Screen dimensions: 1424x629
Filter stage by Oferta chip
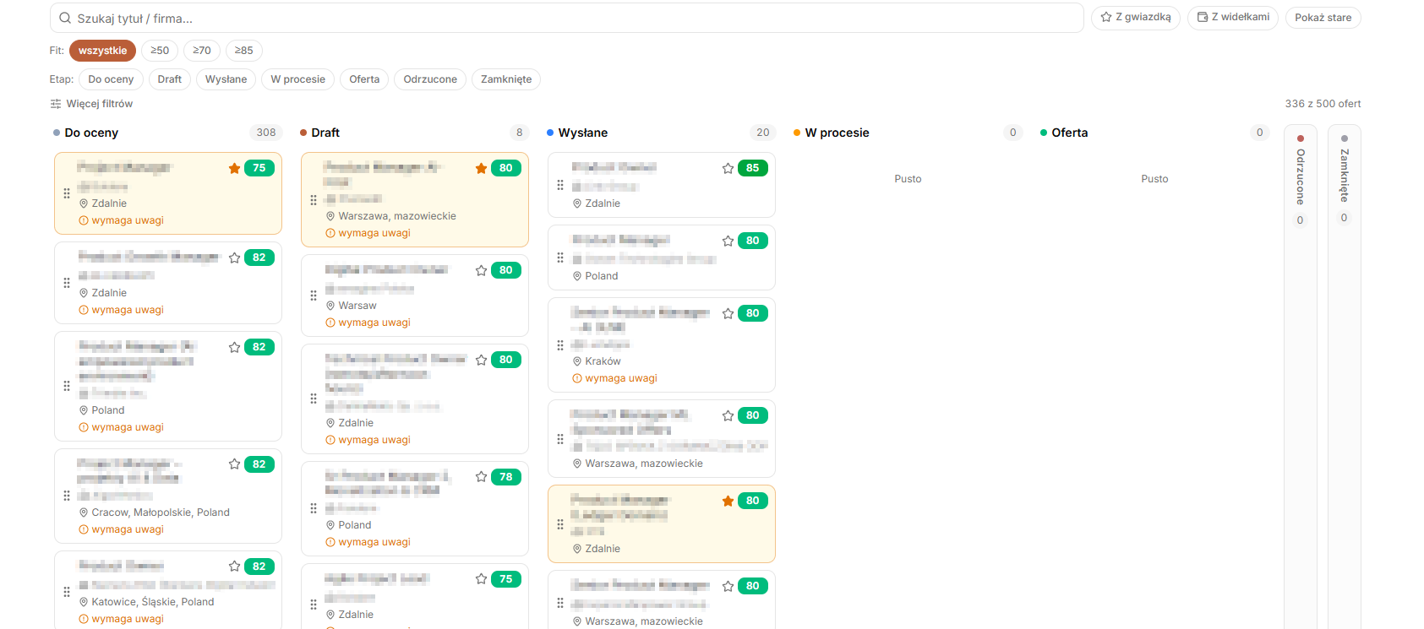[364, 79]
